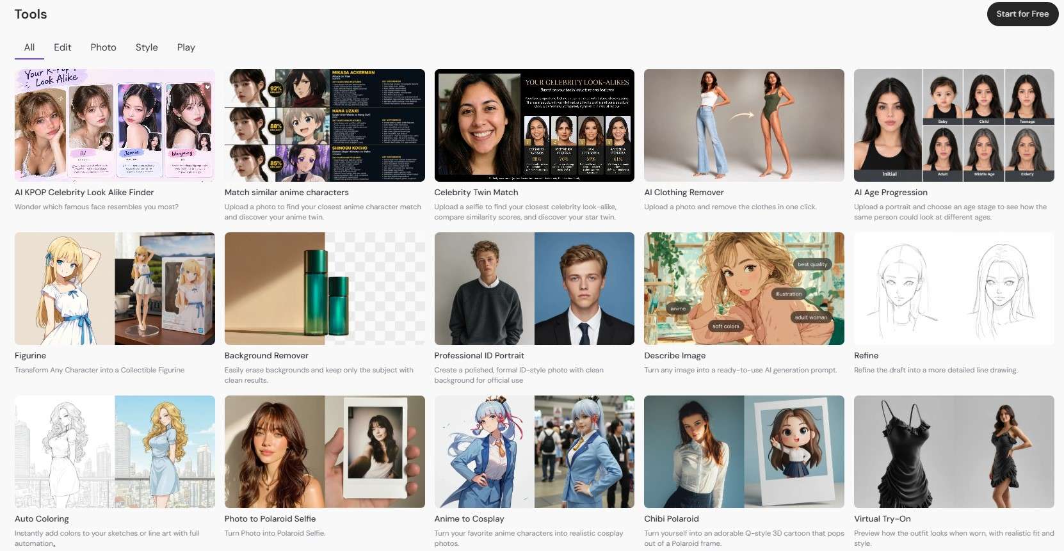Click the Photo to Polaroid Selfie title

[x=270, y=519]
